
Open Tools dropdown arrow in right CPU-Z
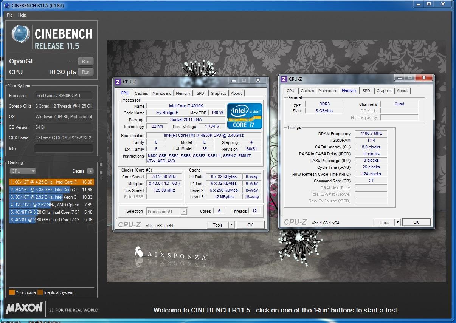[x=398, y=222]
